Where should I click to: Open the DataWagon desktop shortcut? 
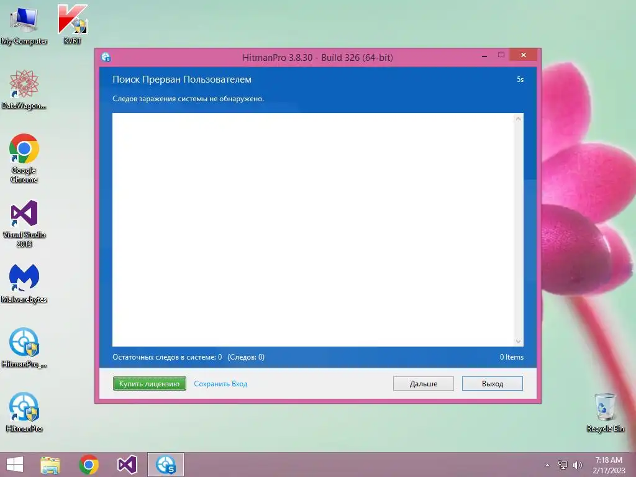(24, 89)
